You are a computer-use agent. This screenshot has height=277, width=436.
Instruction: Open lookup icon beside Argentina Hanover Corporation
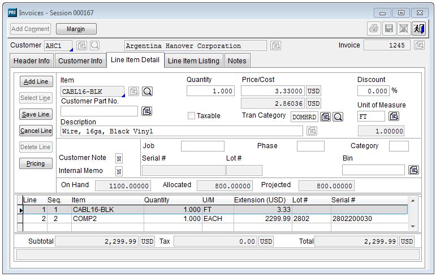click(275, 45)
